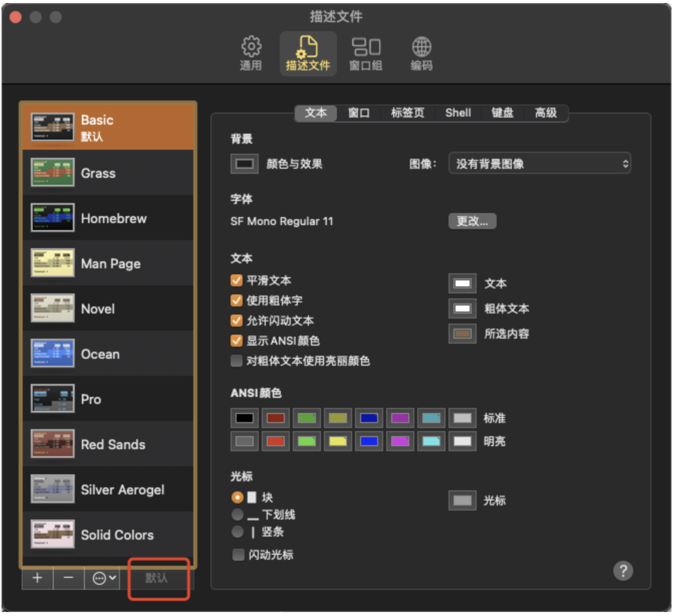674x616 pixels.
Task: Enable the 闪动光标 checkbox
Action: pos(238,555)
